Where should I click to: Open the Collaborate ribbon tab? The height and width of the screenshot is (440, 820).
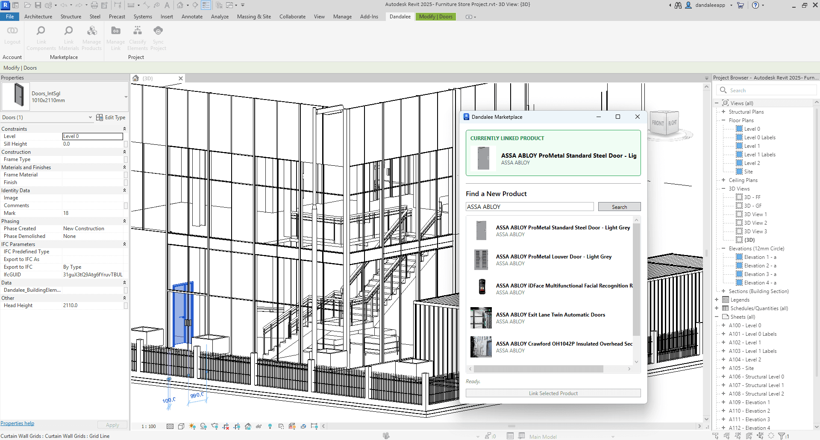292,17
